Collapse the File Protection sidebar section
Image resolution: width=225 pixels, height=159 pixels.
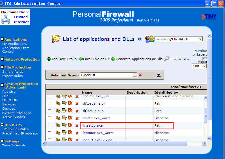[2, 67]
